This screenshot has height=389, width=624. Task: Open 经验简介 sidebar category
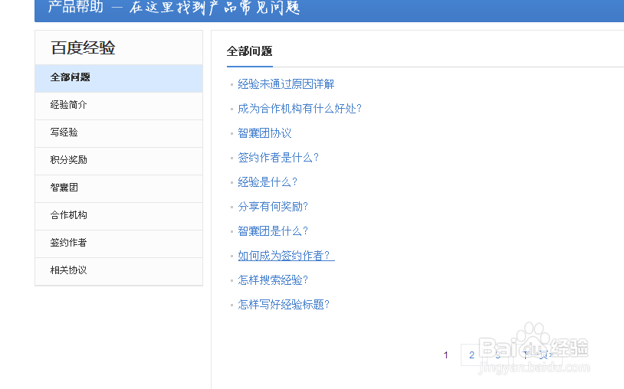pyautogui.click(x=119, y=106)
